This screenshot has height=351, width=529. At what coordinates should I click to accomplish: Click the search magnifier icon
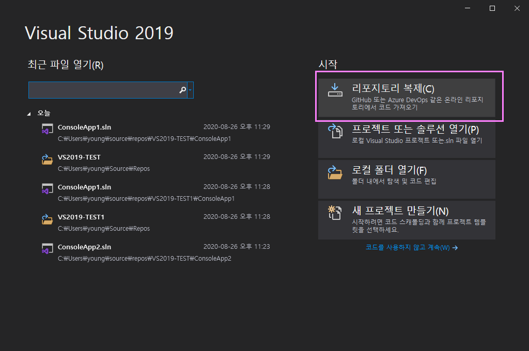(182, 90)
